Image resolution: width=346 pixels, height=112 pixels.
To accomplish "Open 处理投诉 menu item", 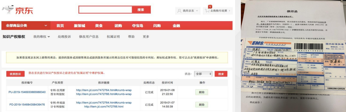I will (x=64, y=37).
